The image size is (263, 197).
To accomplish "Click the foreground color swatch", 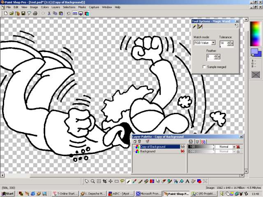I will point(254,51).
